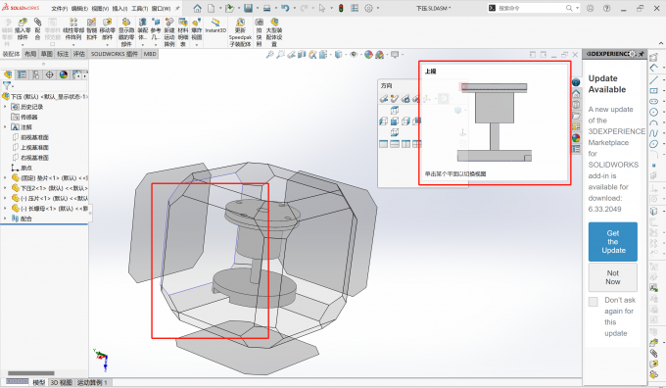Open Reference Geometry (参考几何) tool

[x=156, y=28]
